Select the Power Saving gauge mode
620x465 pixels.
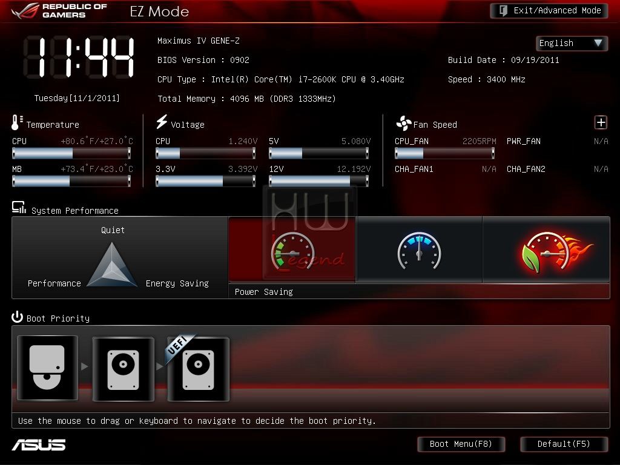292,249
